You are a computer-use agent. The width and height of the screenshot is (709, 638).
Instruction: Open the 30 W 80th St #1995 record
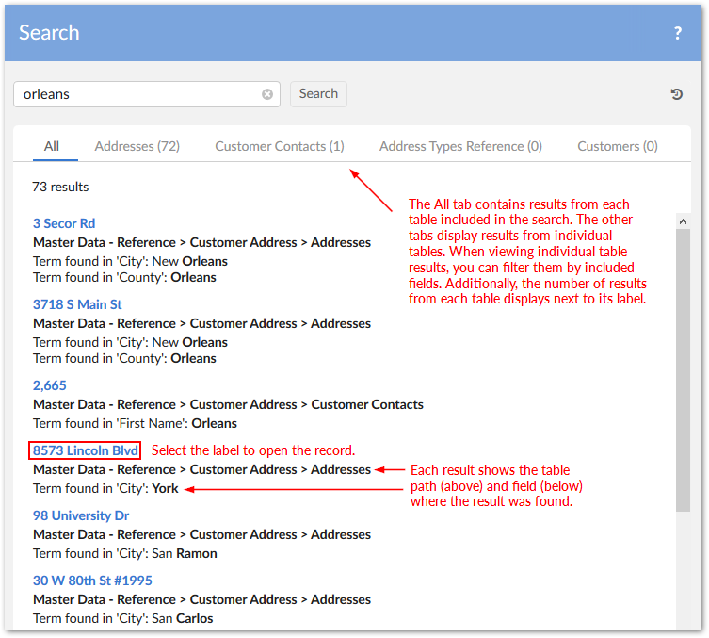point(92,581)
